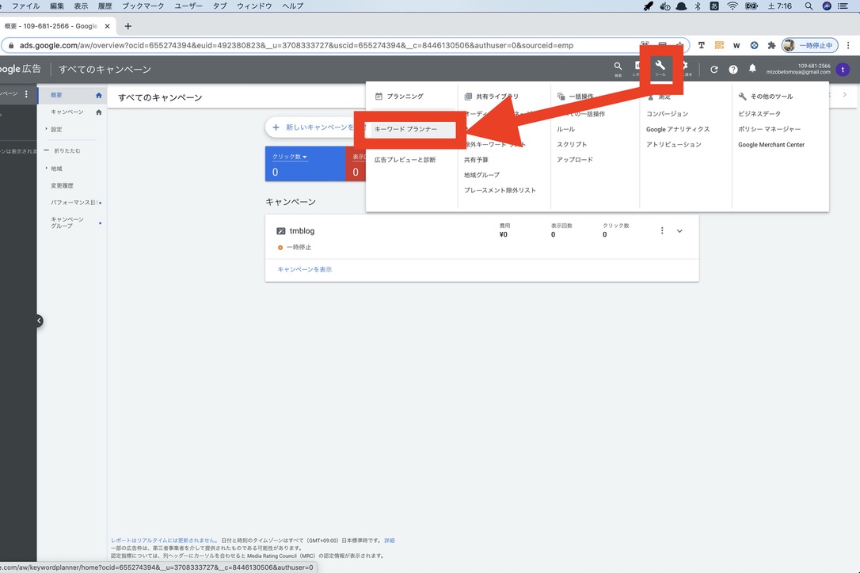Click the Chrome profile '一時停止中' chip
The width and height of the screenshot is (860, 573).
pos(809,46)
